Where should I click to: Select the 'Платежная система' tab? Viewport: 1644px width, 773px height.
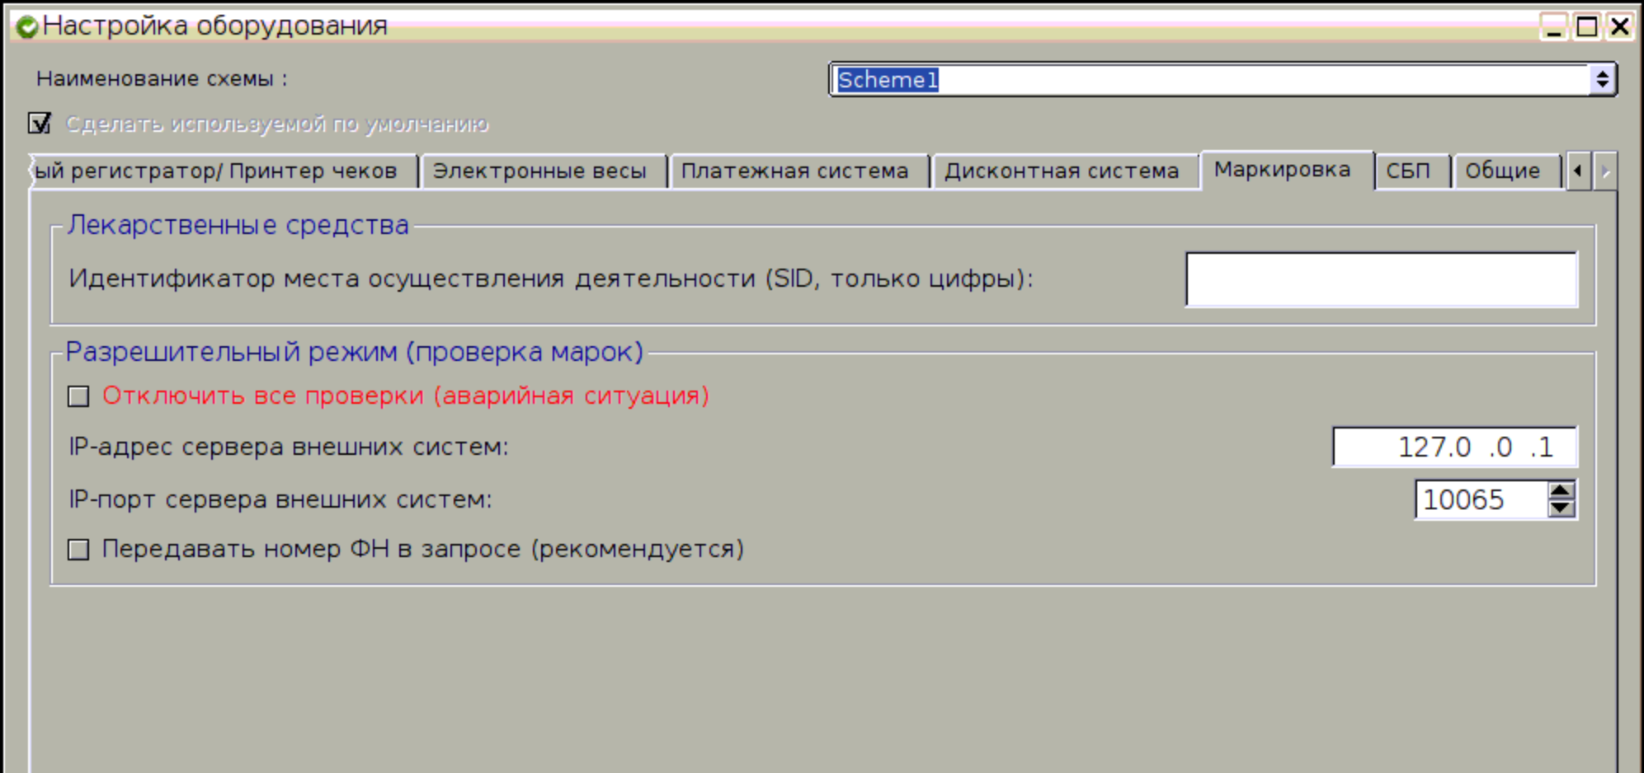click(x=798, y=171)
